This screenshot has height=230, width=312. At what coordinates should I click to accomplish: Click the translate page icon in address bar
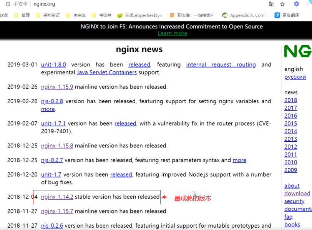click(271, 4)
